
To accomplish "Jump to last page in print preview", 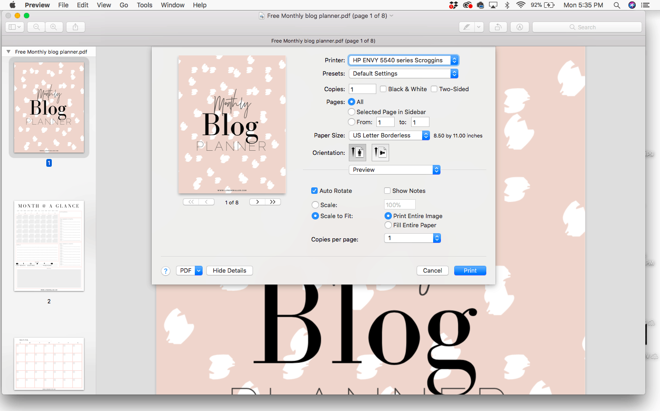I will coord(273,202).
